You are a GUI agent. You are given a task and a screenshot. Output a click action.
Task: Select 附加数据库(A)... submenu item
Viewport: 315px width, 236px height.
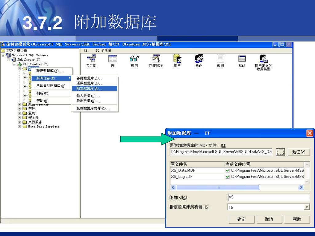click(94, 88)
